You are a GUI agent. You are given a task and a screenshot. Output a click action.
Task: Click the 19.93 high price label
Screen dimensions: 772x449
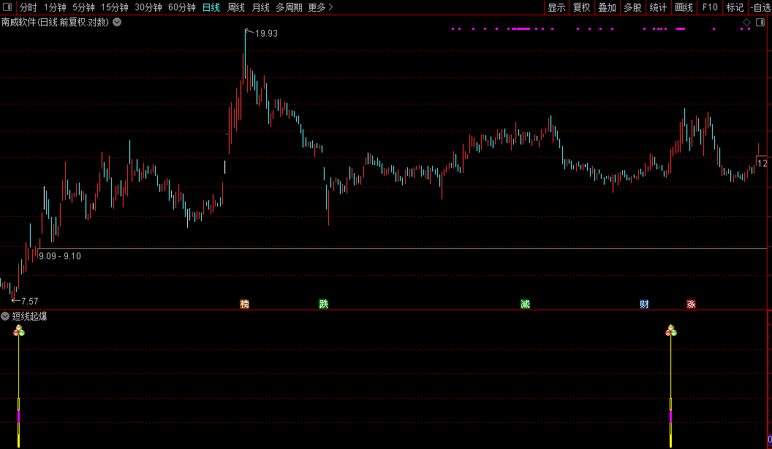tap(266, 34)
